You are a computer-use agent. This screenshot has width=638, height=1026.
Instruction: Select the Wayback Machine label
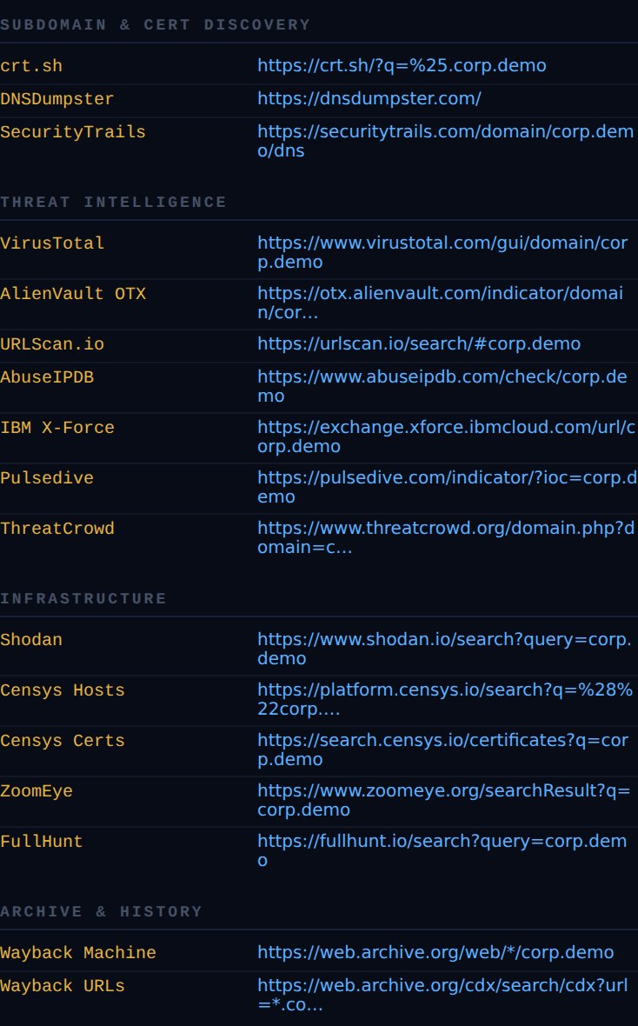click(78, 953)
